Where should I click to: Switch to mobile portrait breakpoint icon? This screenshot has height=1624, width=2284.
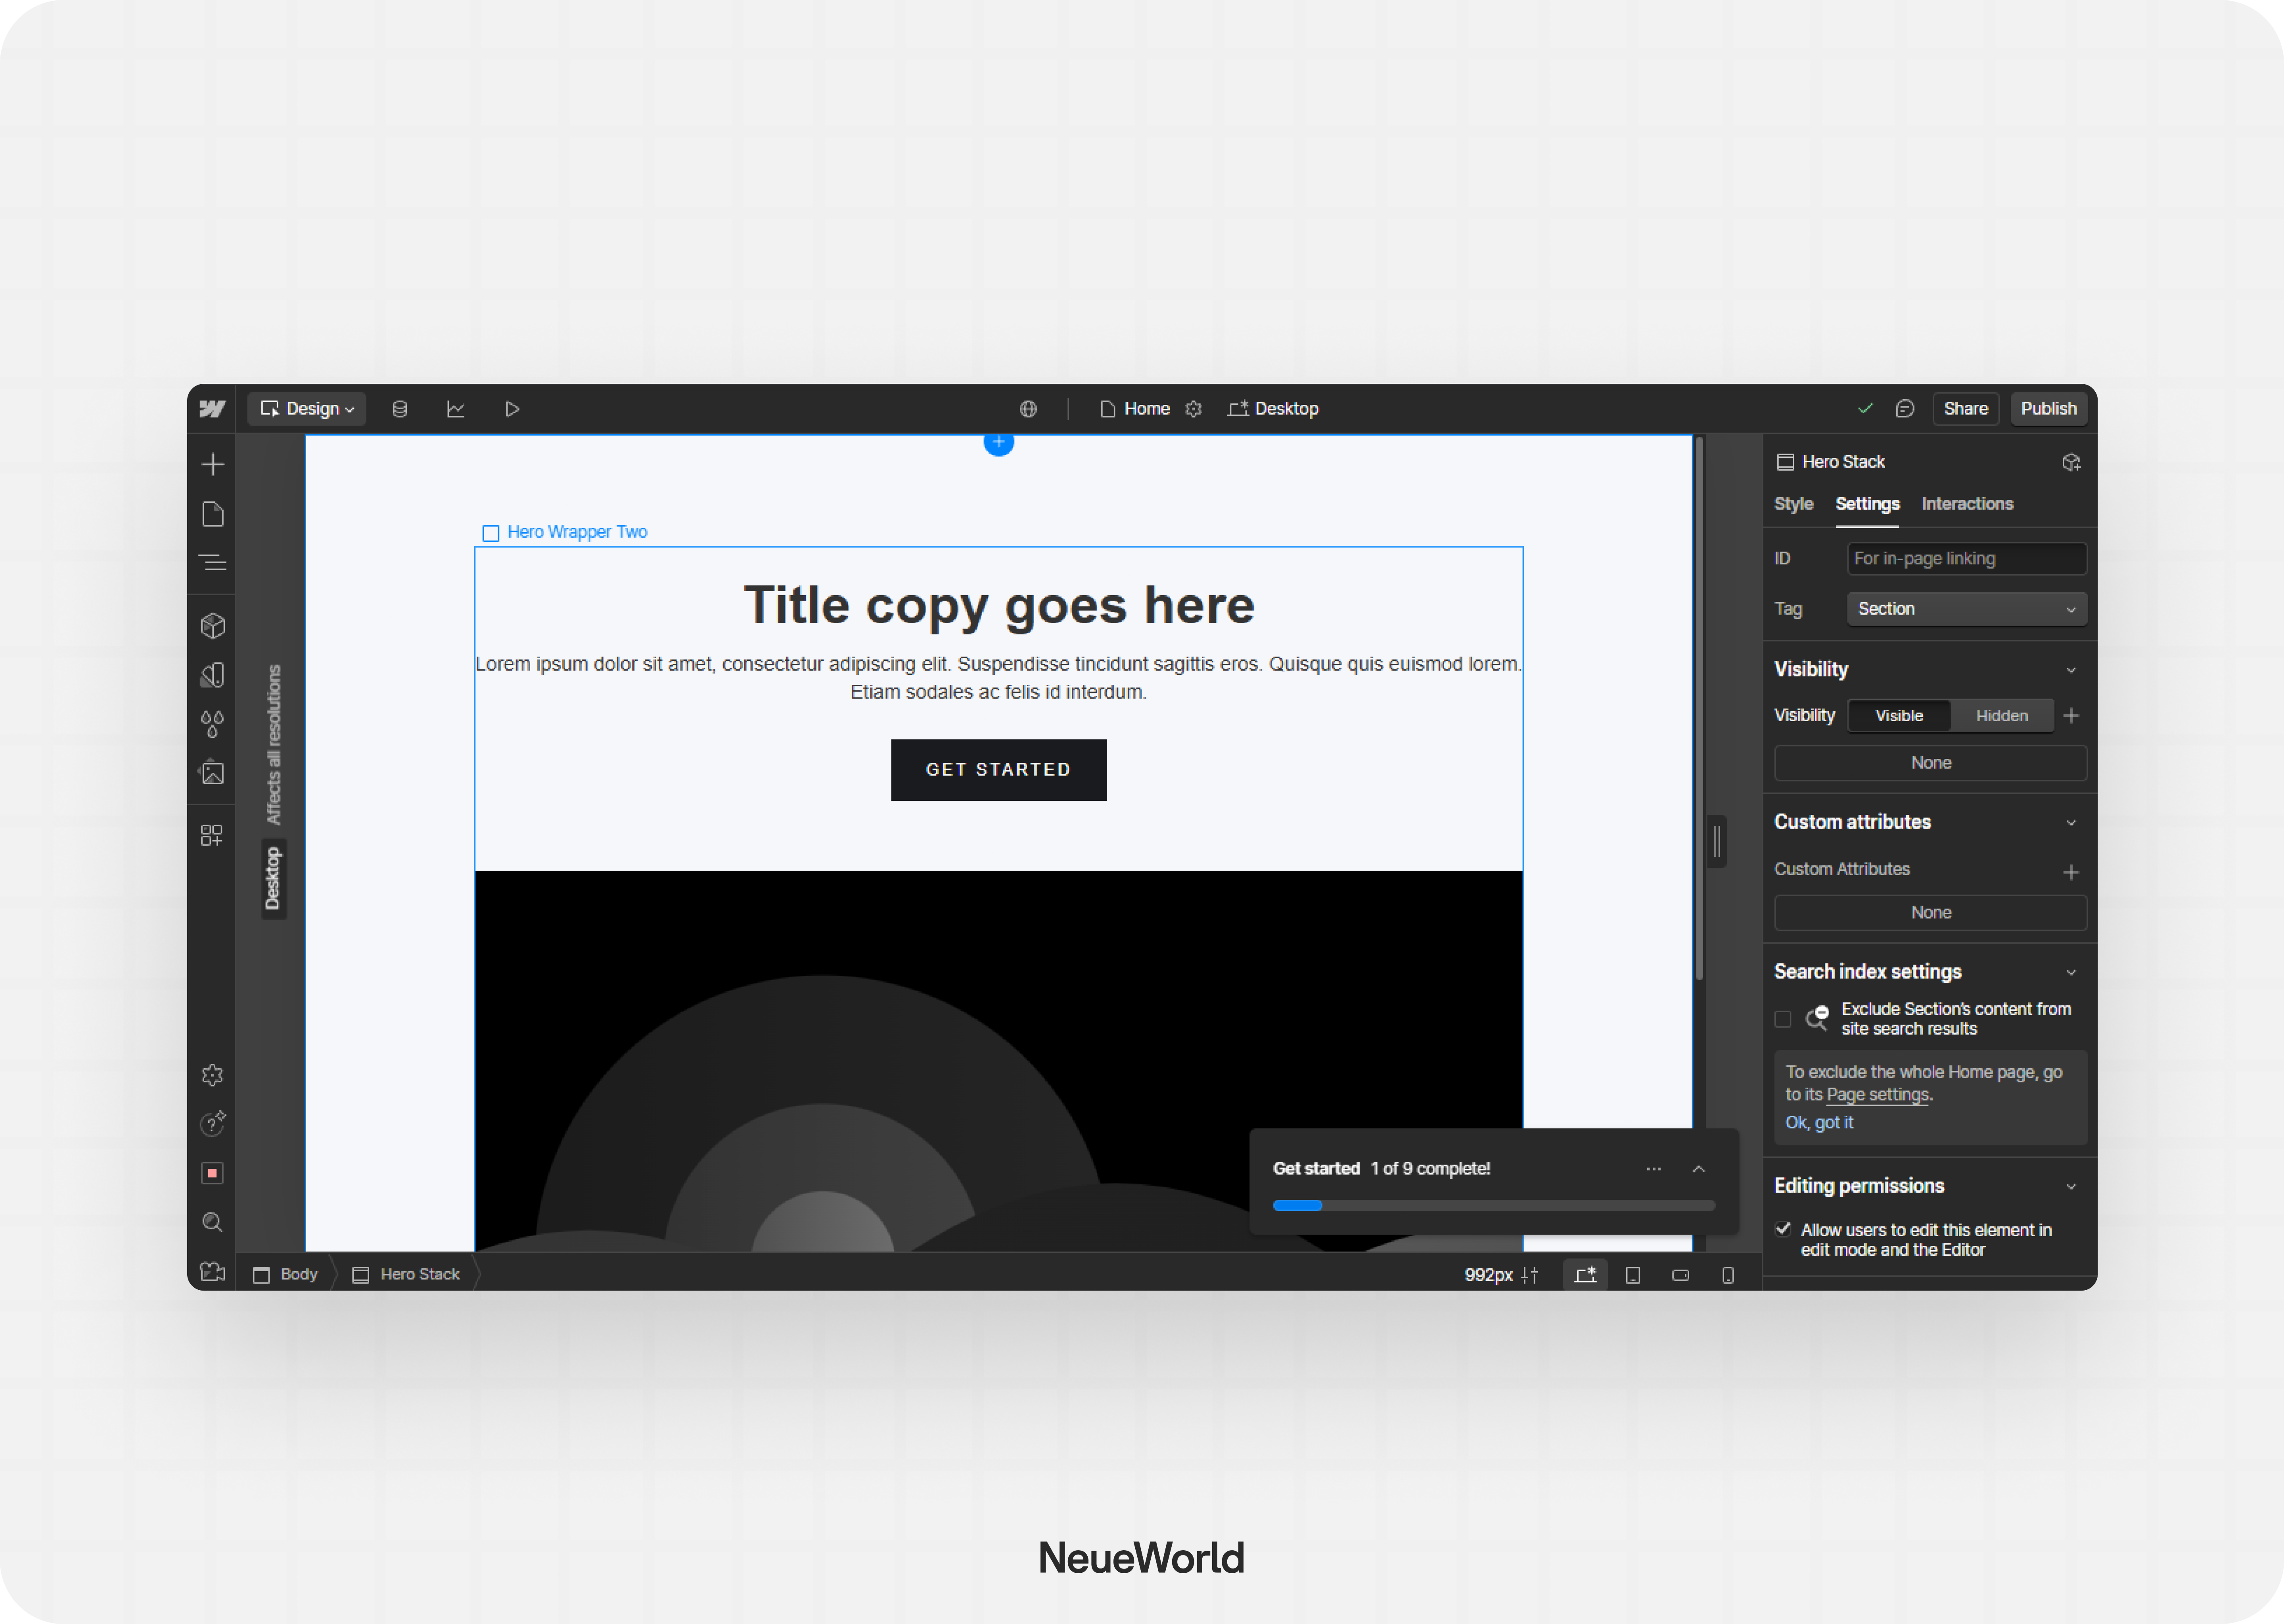(x=1728, y=1275)
